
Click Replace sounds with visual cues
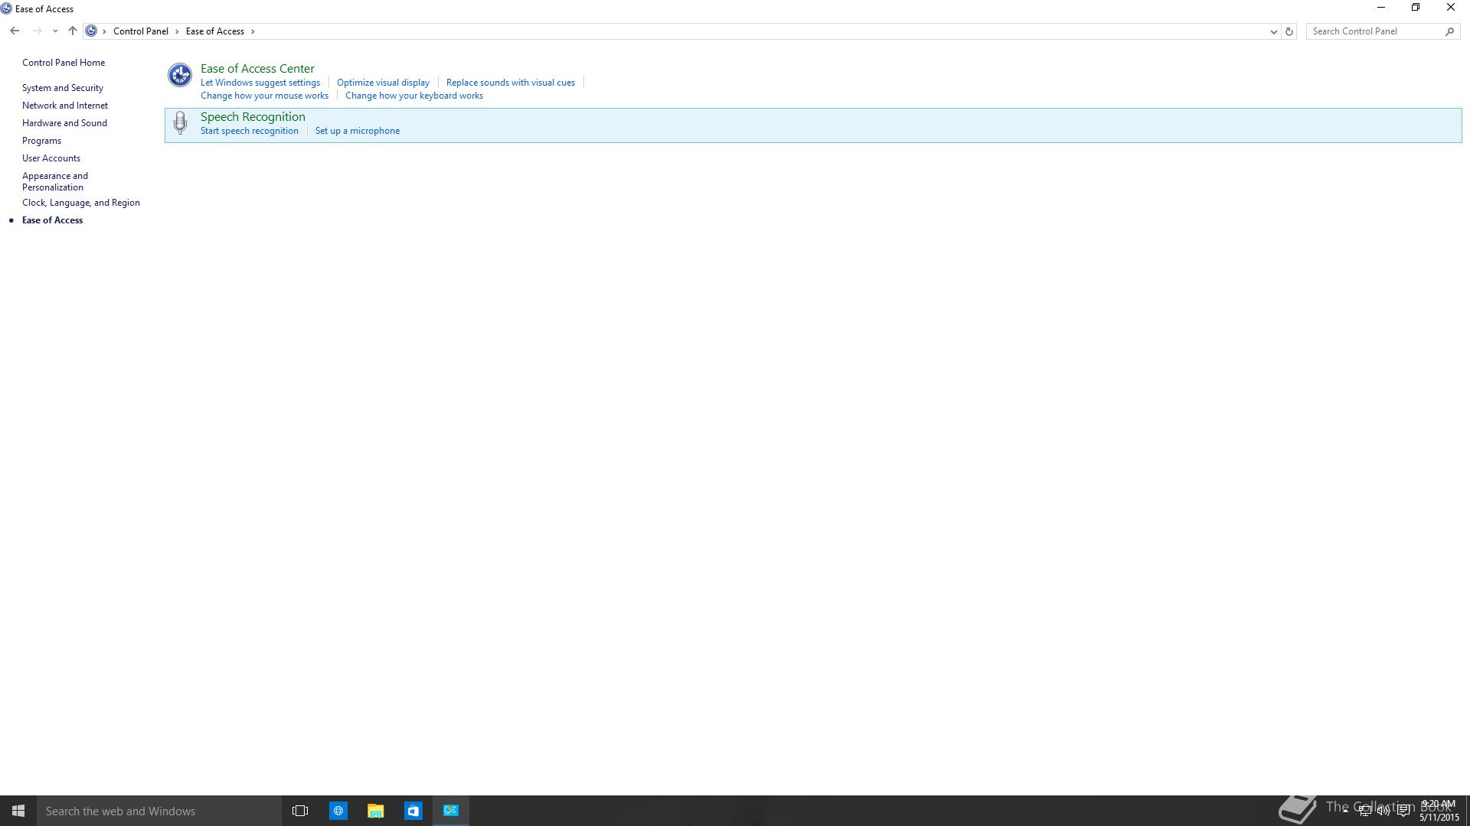tap(511, 83)
